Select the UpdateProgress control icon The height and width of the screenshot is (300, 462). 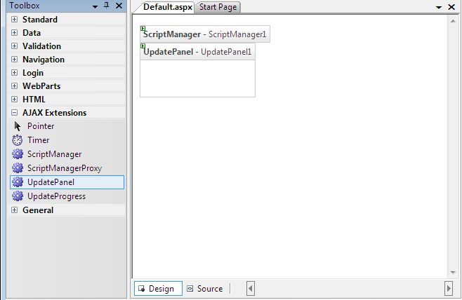18,196
